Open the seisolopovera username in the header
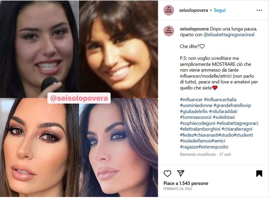This screenshot has height=198, width=269. (193, 10)
